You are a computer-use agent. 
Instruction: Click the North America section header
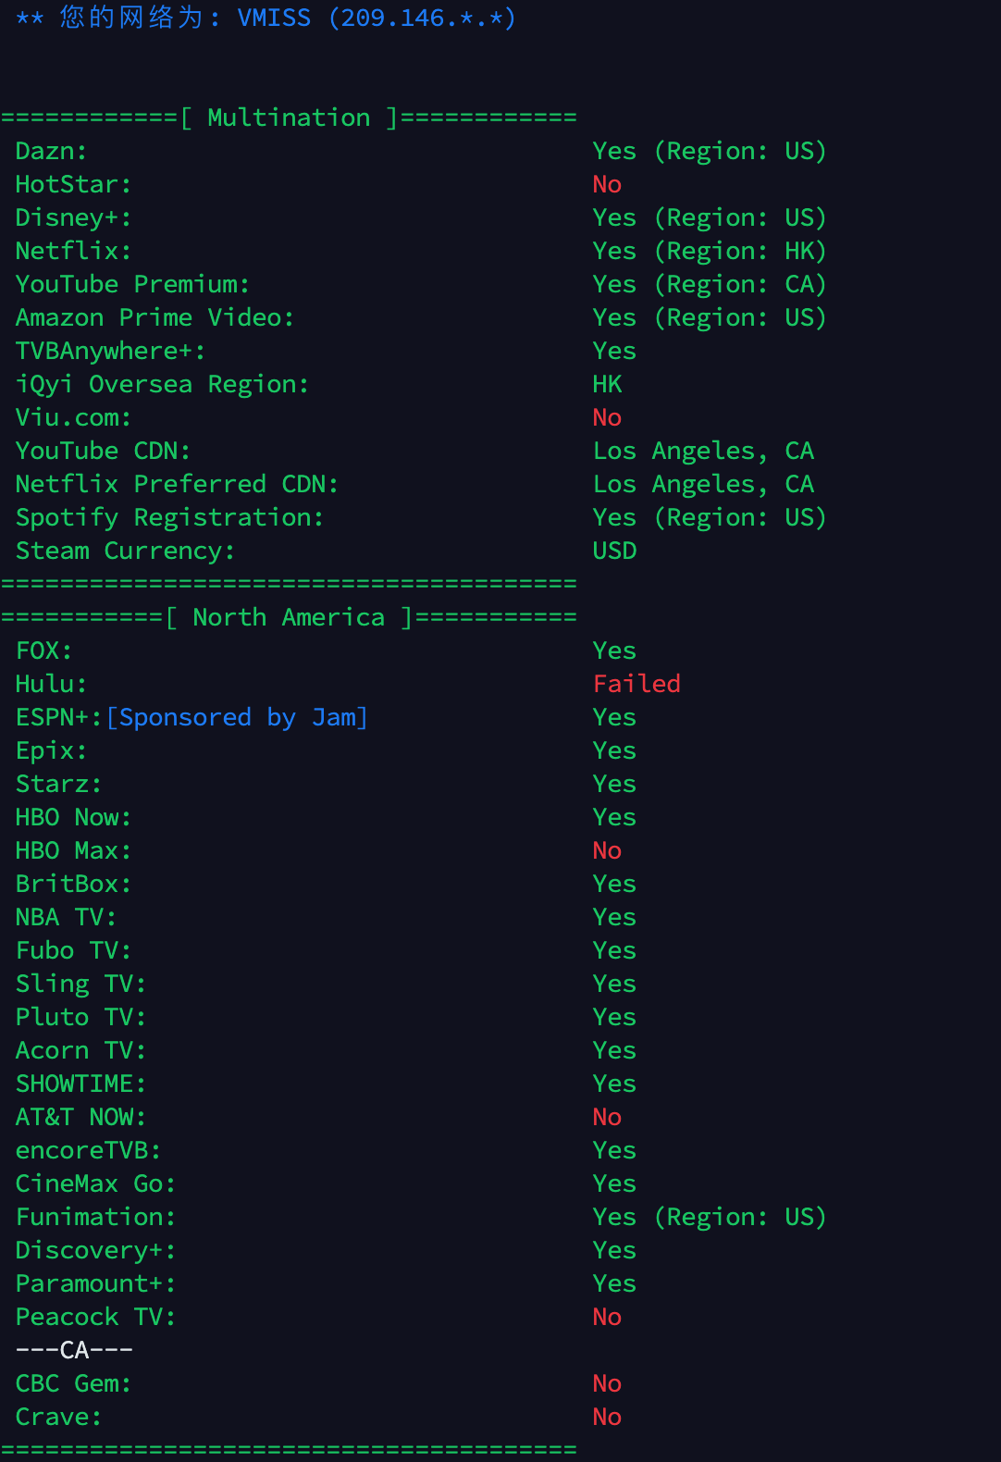289,618
